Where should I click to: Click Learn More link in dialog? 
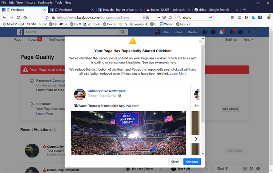[x=178, y=74]
